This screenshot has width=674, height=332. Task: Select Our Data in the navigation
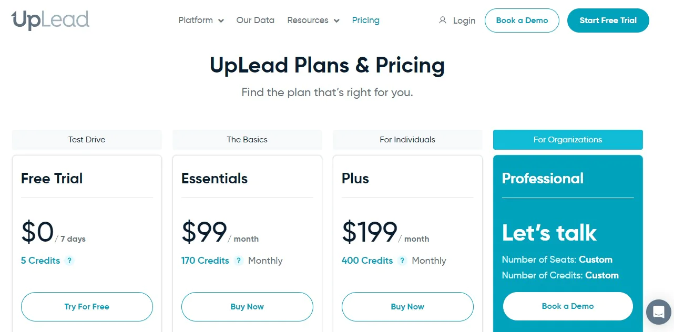tap(255, 20)
